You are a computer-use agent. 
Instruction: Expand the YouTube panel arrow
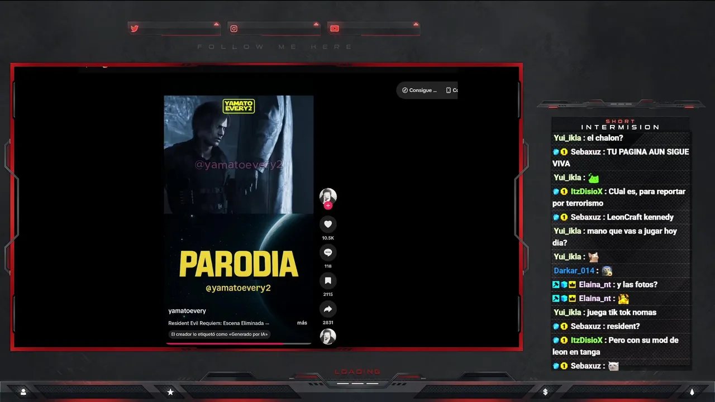tap(416, 24)
